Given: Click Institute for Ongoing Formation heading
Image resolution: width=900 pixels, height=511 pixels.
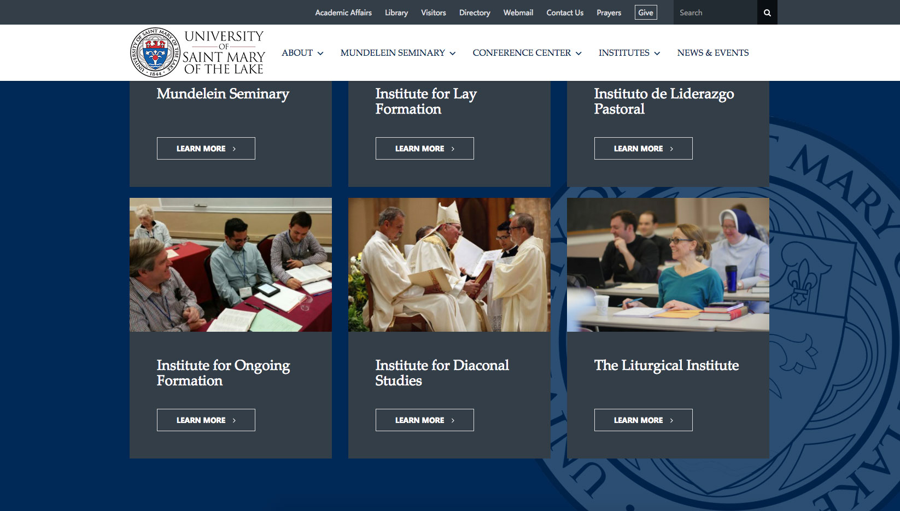Looking at the screenshot, I should tap(224, 373).
